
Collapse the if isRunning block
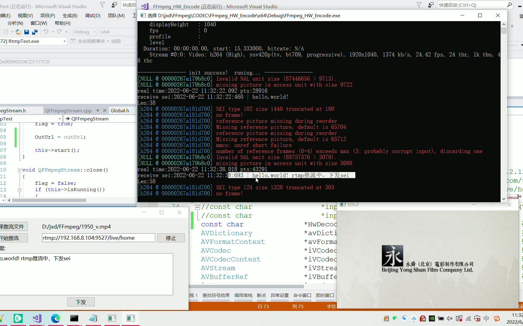[x=19, y=190]
